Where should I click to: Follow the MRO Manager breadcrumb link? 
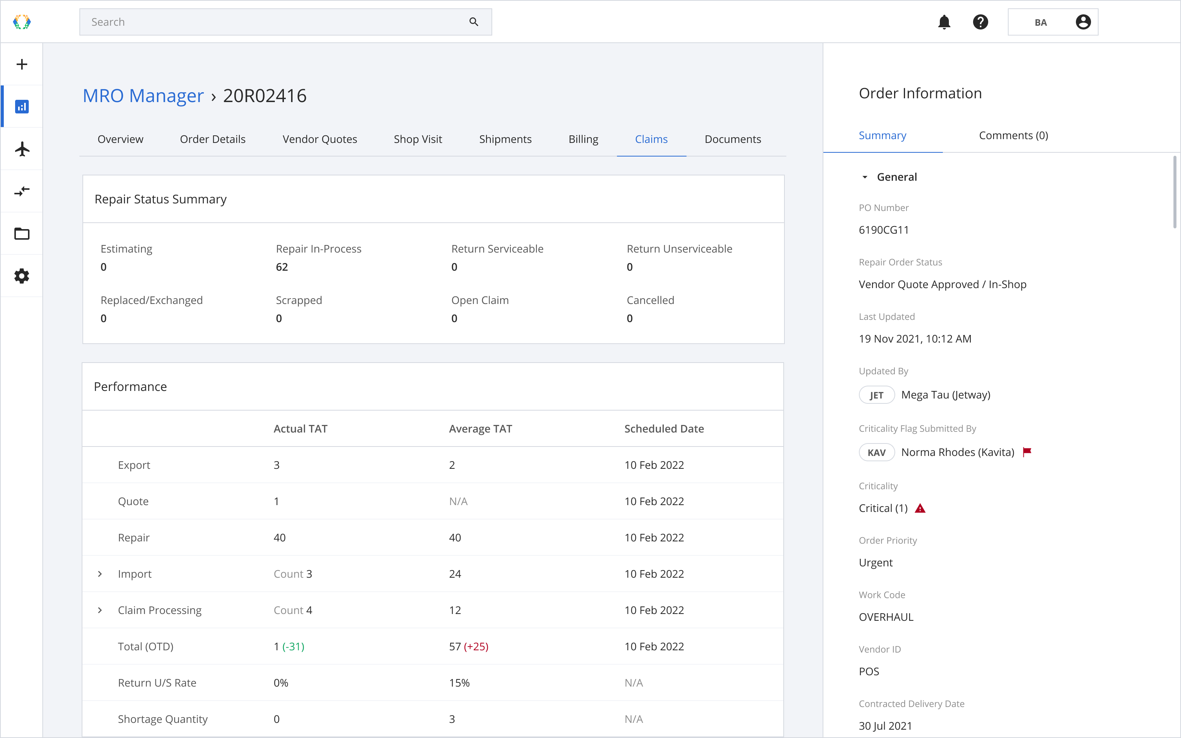tap(143, 96)
